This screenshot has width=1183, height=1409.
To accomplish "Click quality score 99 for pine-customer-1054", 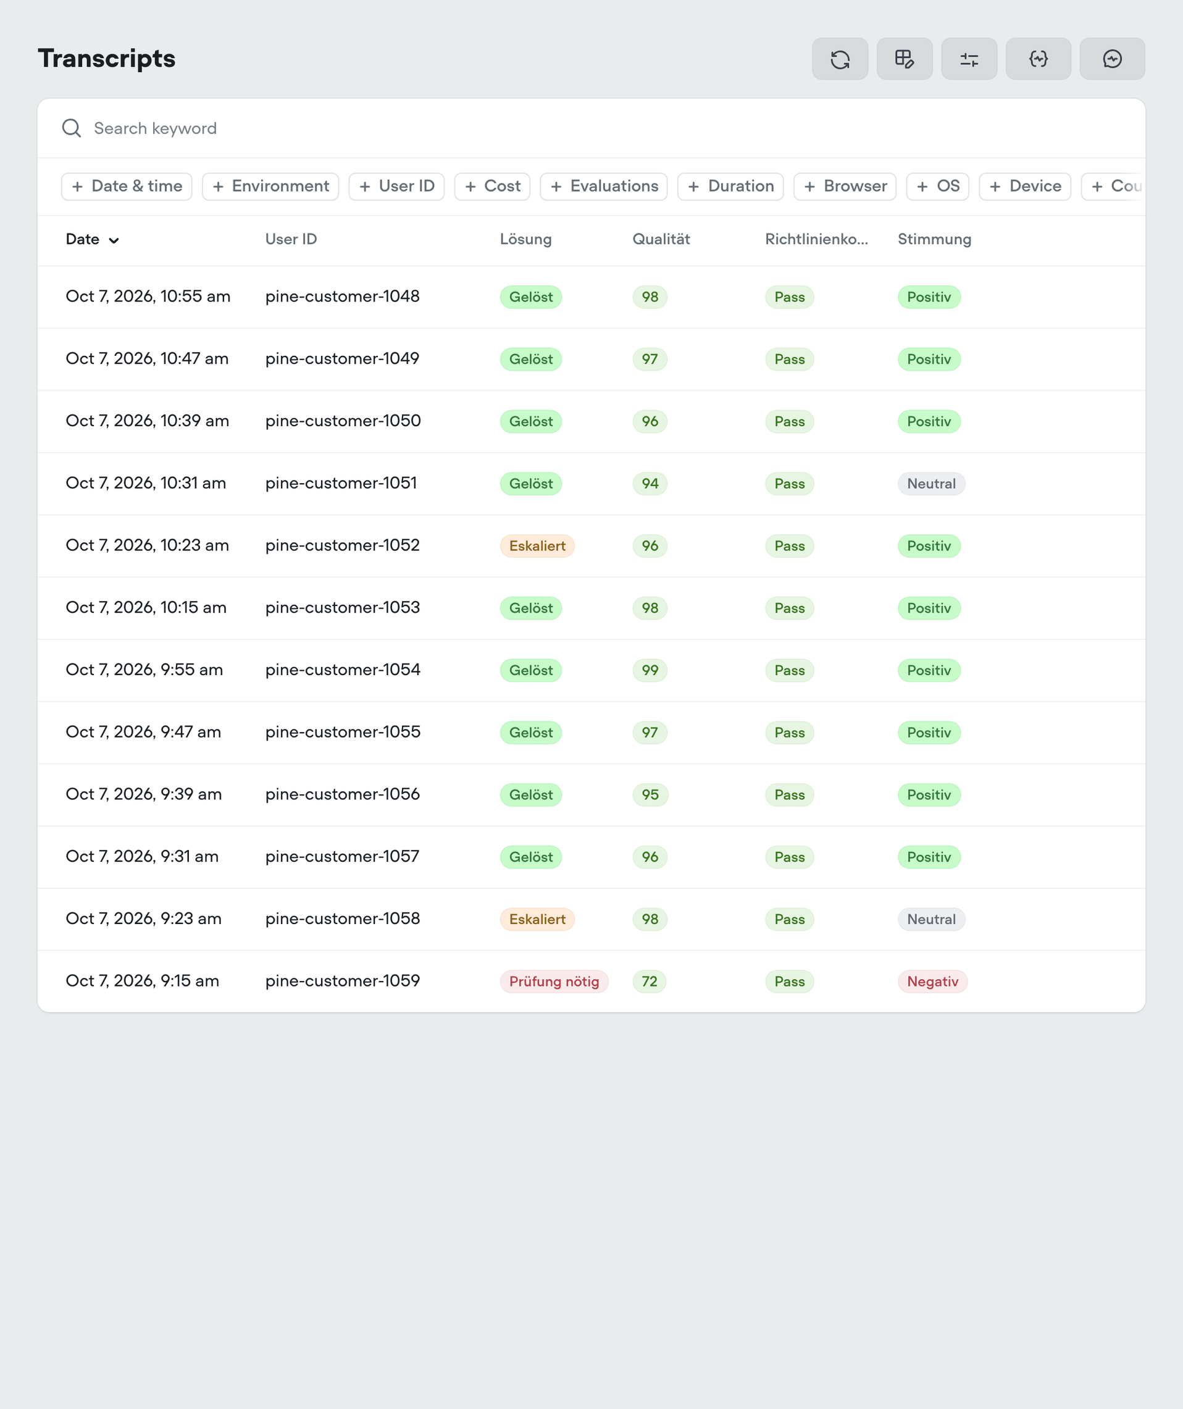I will [650, 670].
